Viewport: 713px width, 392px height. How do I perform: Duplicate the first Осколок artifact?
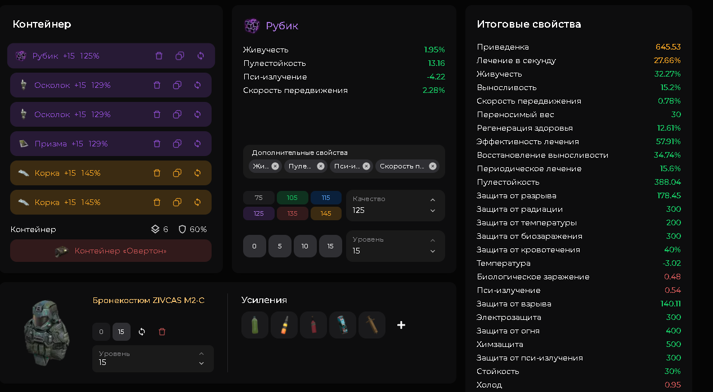pos(177,85)
